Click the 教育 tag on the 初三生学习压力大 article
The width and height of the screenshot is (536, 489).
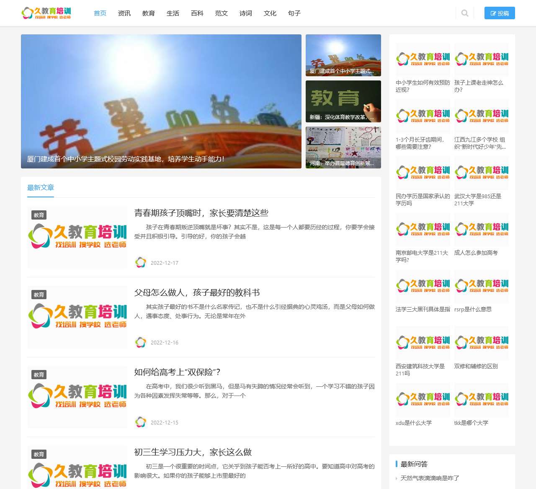(39, 454)
